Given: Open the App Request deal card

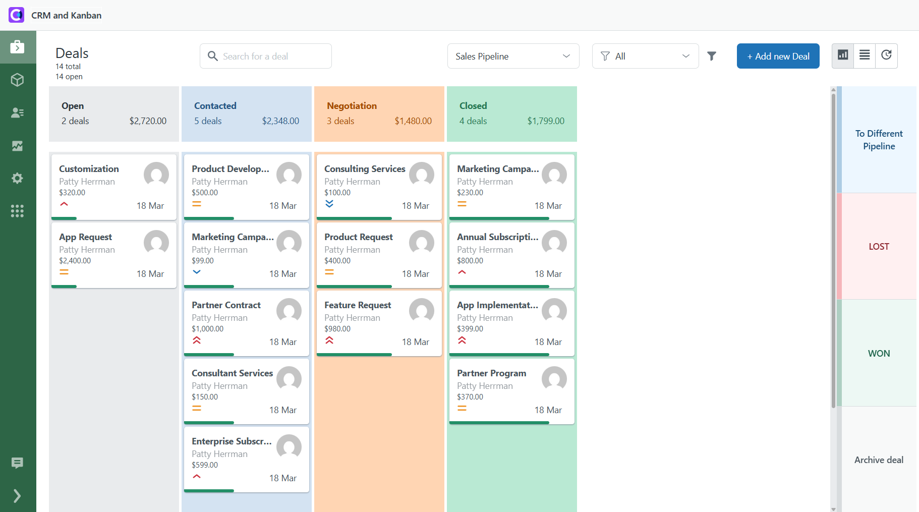Looking at the screenshot, I should coord(113,255).
